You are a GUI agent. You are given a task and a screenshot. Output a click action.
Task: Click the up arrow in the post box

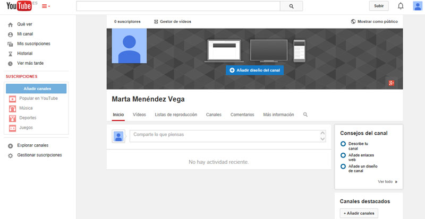pos(322,133)
